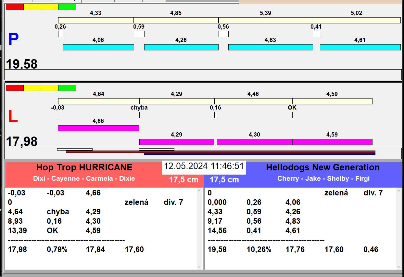Select the cyan run bar labeled 4,83
404x277 pixels.
pyautogui.click(x=271, y=47)
